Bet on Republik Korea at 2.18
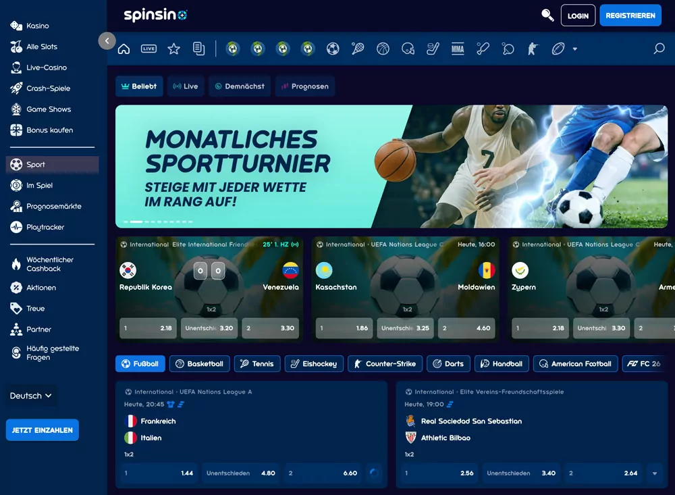 tap(148, 328)
